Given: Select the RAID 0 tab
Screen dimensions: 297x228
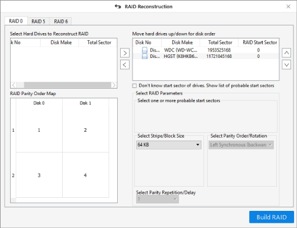Looking at the screenshot, I should pos(16,21).
